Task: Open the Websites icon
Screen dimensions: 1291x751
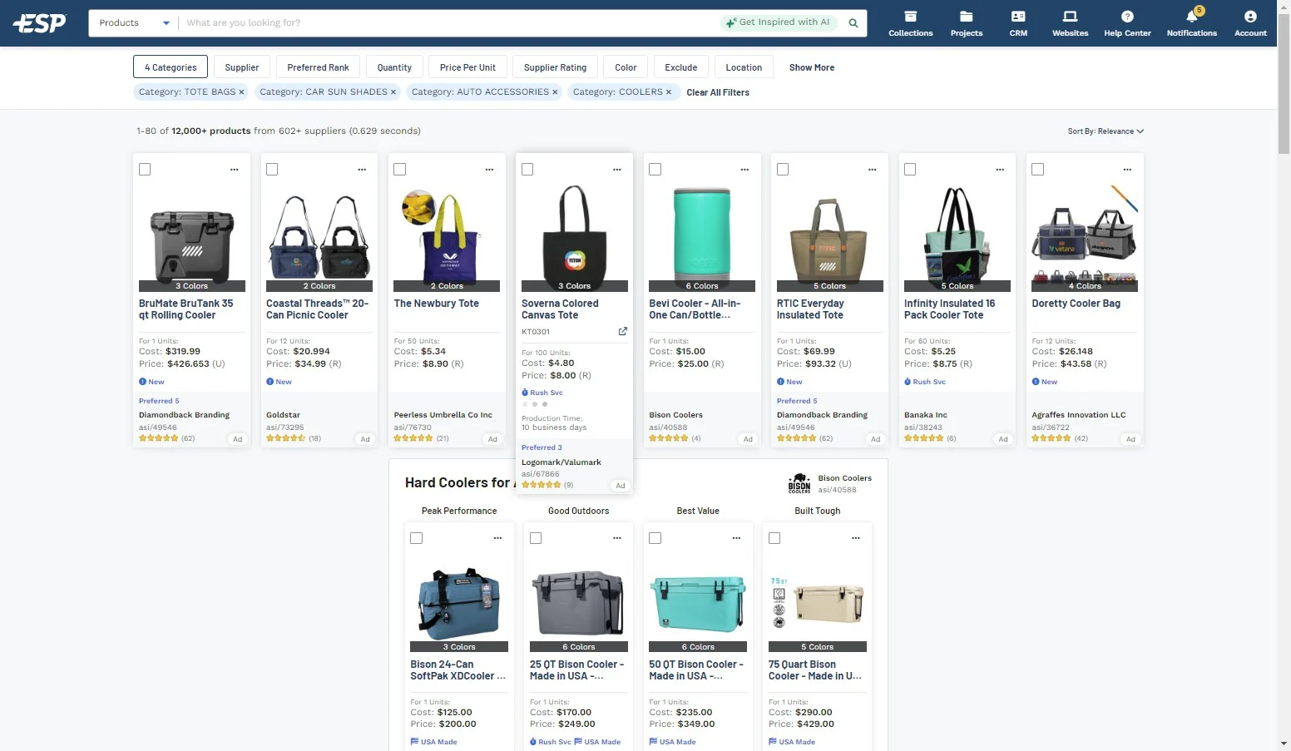Action: tap(1070, 17)
